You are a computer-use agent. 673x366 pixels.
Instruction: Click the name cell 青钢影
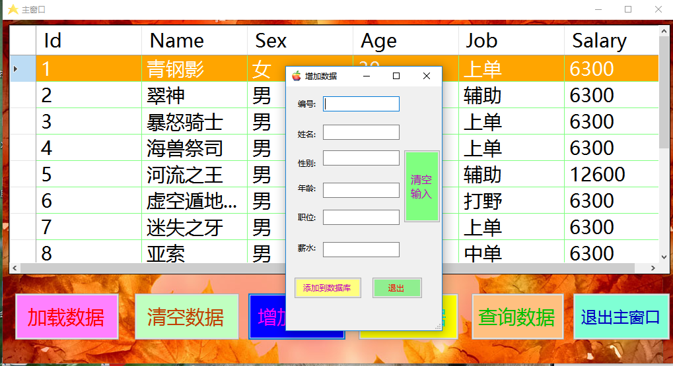tap(194, 69)
